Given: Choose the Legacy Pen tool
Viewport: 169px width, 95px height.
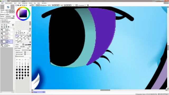Looking at the screenshot, I should [21, 41].
